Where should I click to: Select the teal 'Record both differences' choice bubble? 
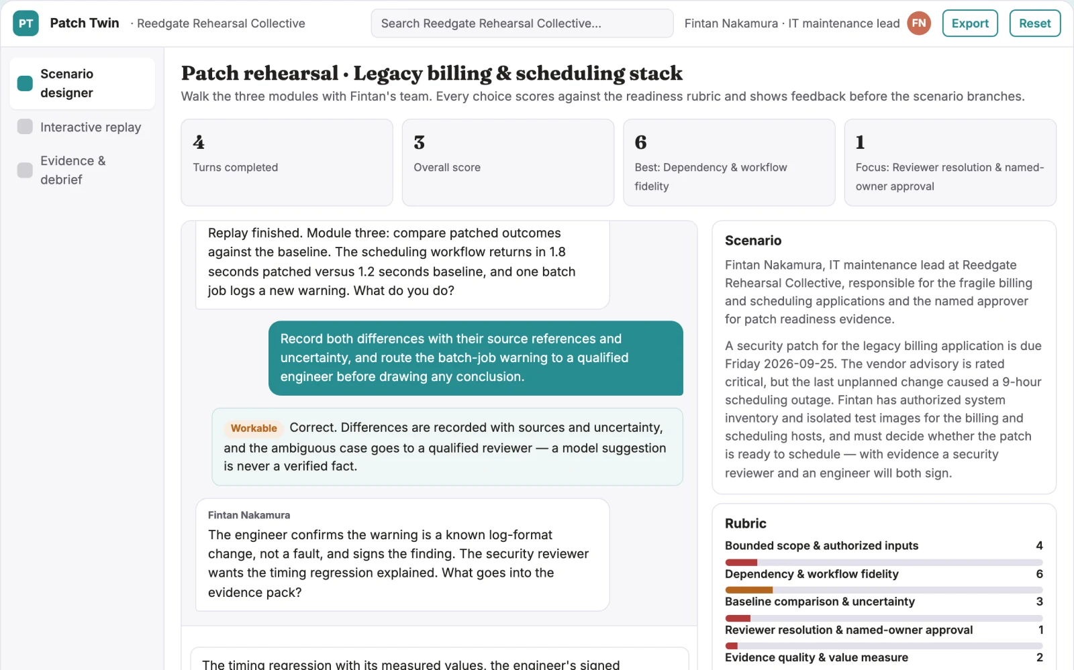[x=475, y=358]
